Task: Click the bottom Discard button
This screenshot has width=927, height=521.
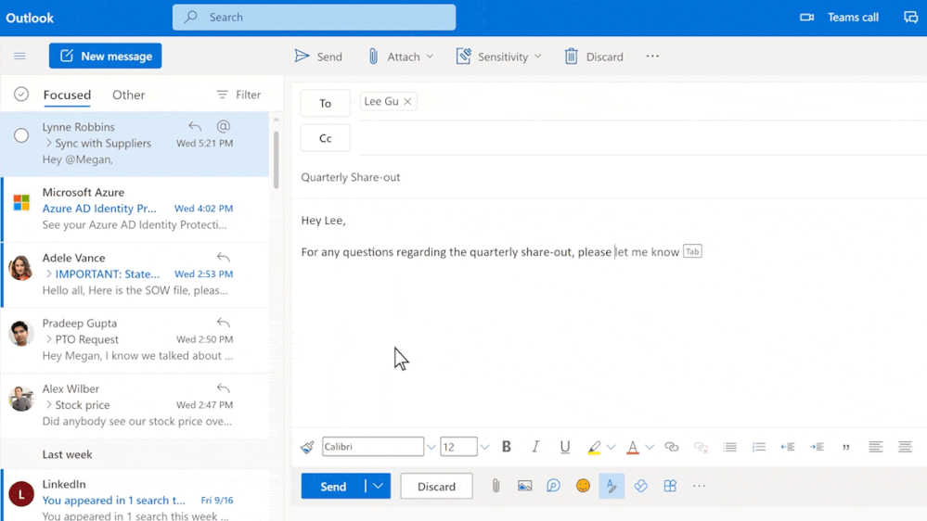Action: [436, 486]
